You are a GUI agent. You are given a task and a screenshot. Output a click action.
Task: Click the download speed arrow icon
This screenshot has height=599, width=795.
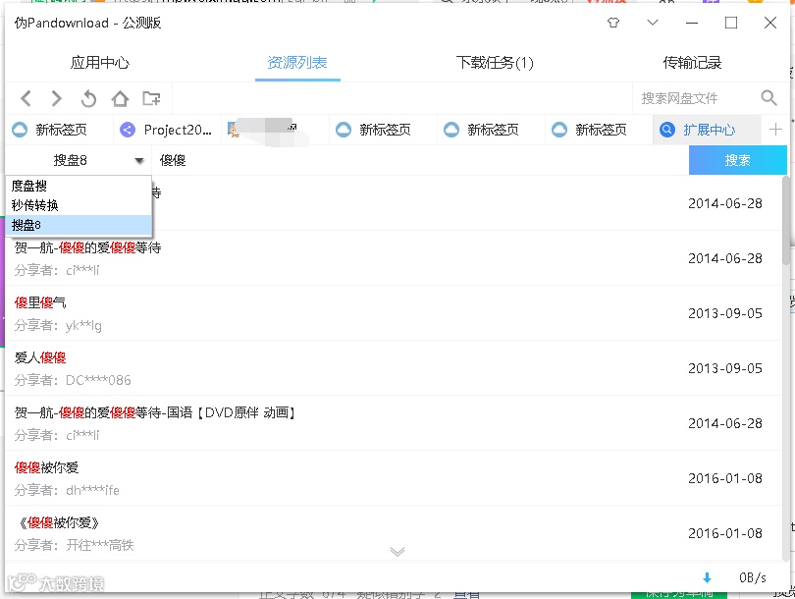(x=707, y=577)
